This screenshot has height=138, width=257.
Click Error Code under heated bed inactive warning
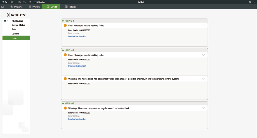click(79, 84)
